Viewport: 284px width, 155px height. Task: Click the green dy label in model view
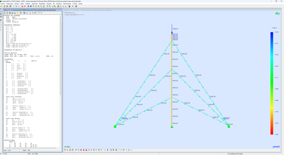277,13
